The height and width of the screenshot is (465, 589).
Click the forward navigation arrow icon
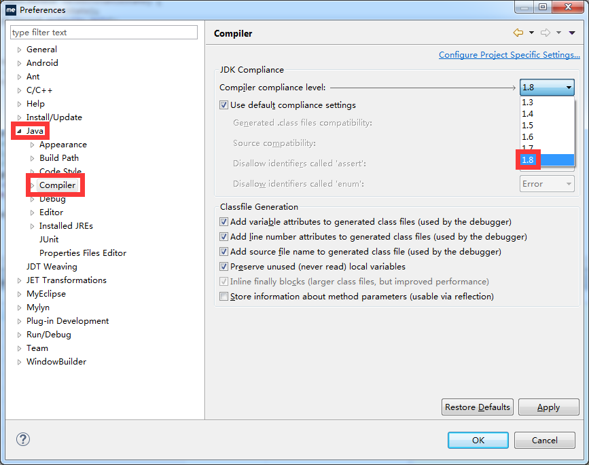[x=546, y=33]
